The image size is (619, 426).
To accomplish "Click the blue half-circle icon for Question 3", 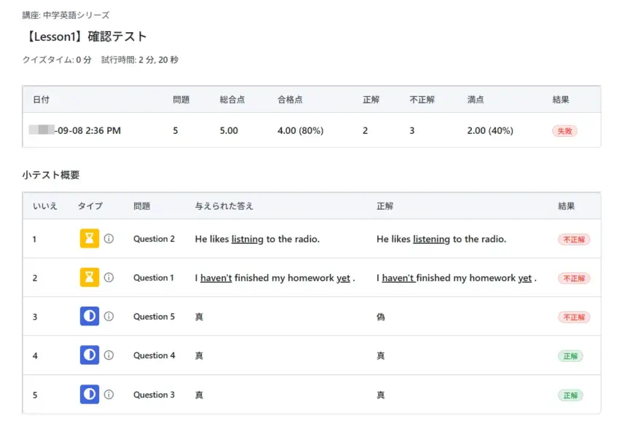I will 89,395.
